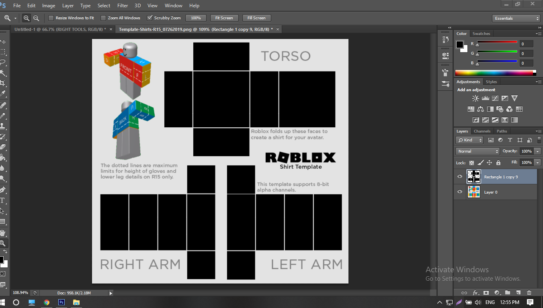543x308 pixels.
Task: Add a Hue/Saturation adjustment
Action: click(471, 109)
